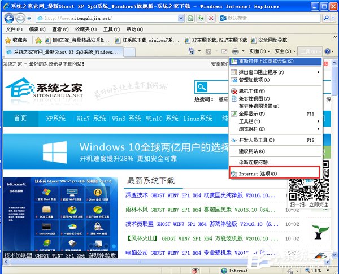Toggle 兼容性视图 (Compatibility View) item
The width and height of the screenshot is (339, 274).
255,98
